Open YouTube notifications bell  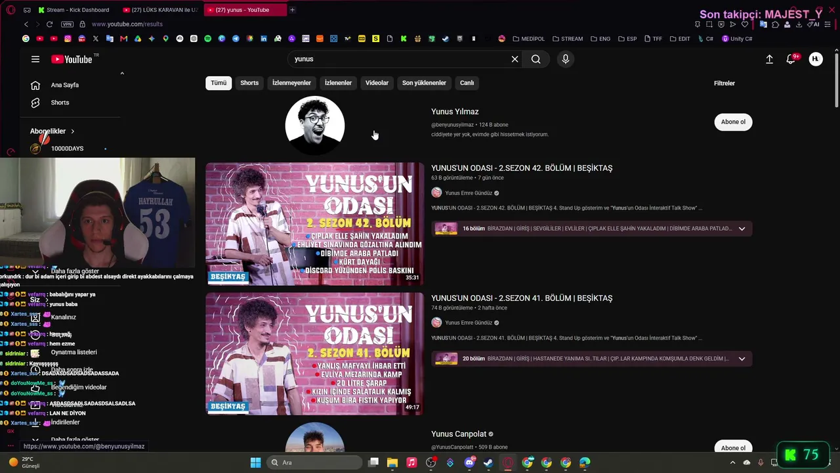[791, 59]
